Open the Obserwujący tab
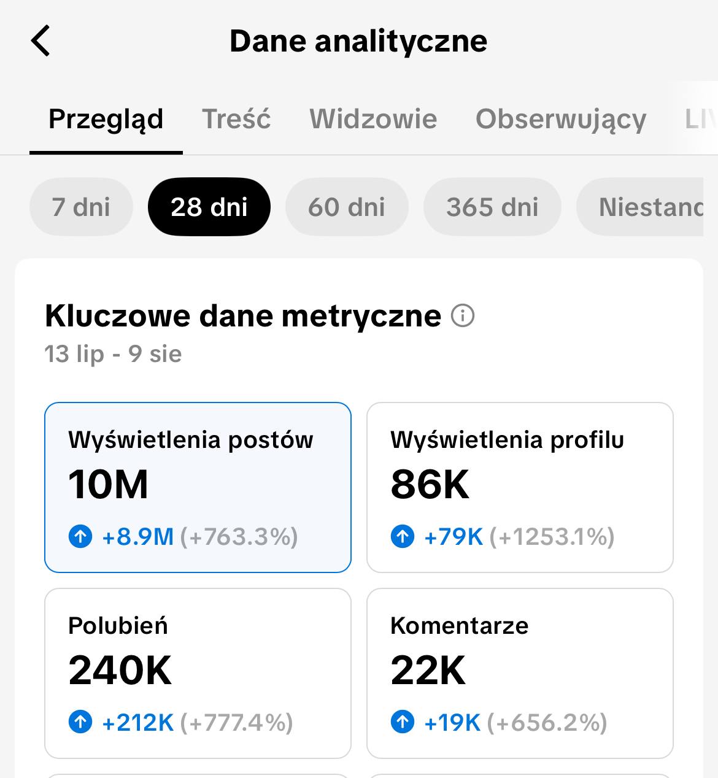 pyautogui.click(x=561, y=119)
